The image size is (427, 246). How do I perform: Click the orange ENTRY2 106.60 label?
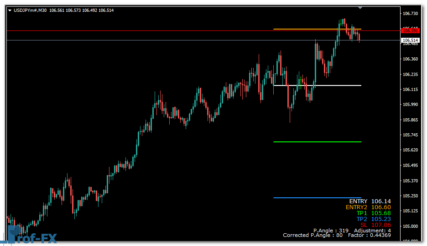pyautogui.click(x=368, y=207)
